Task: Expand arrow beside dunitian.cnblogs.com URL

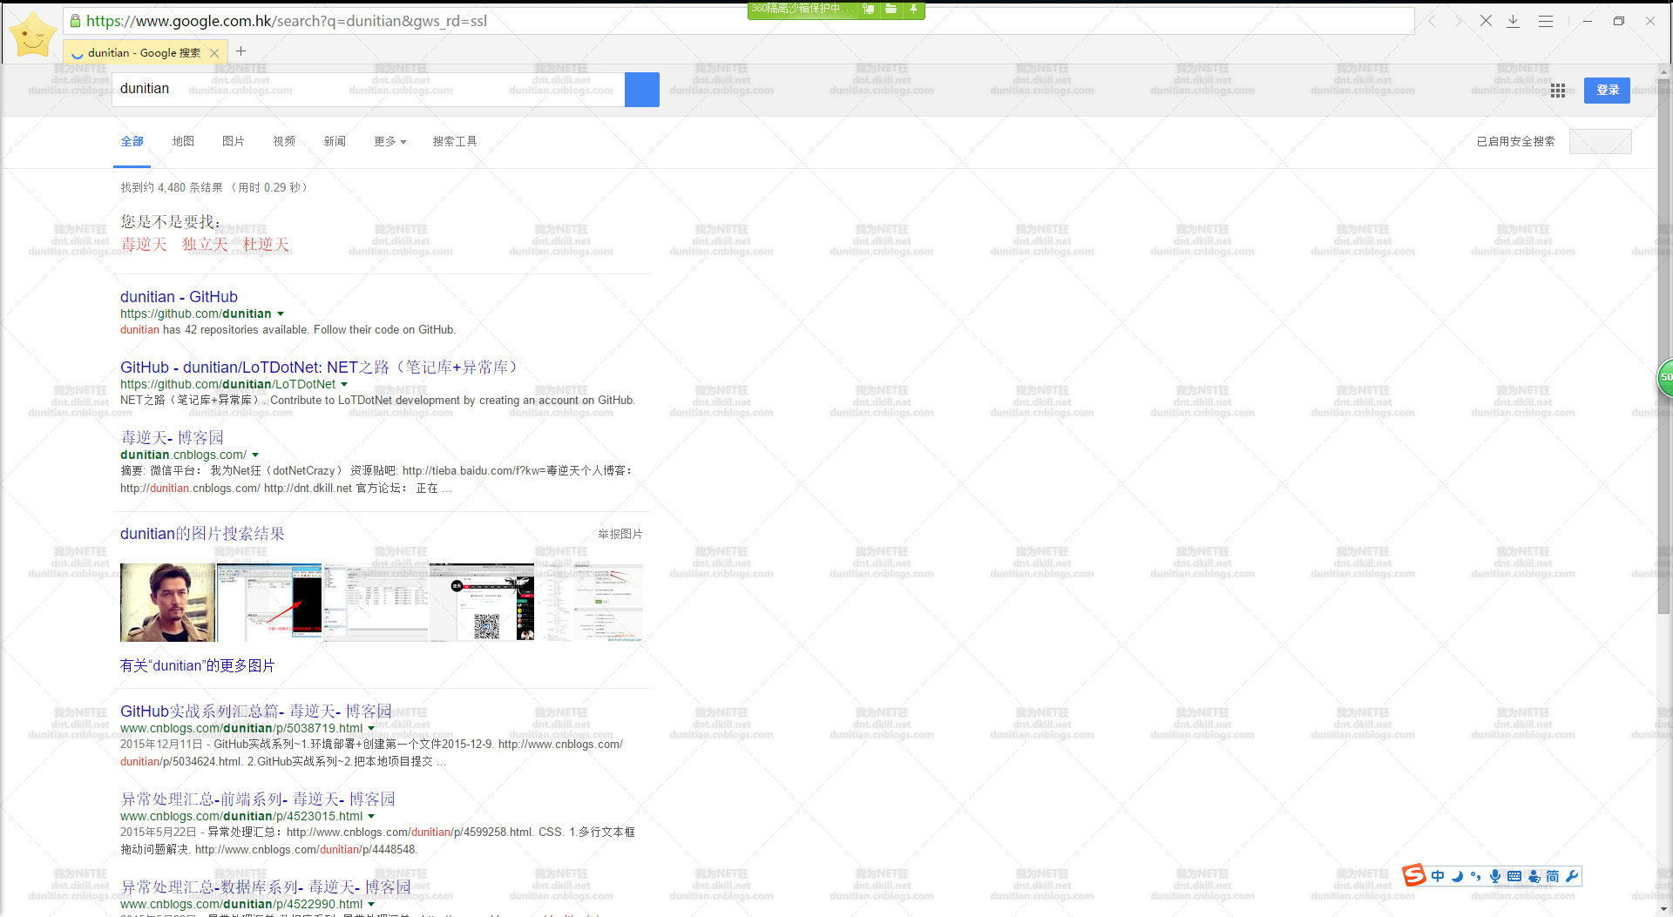Action: pyautogui.click(x=255, y=455)
